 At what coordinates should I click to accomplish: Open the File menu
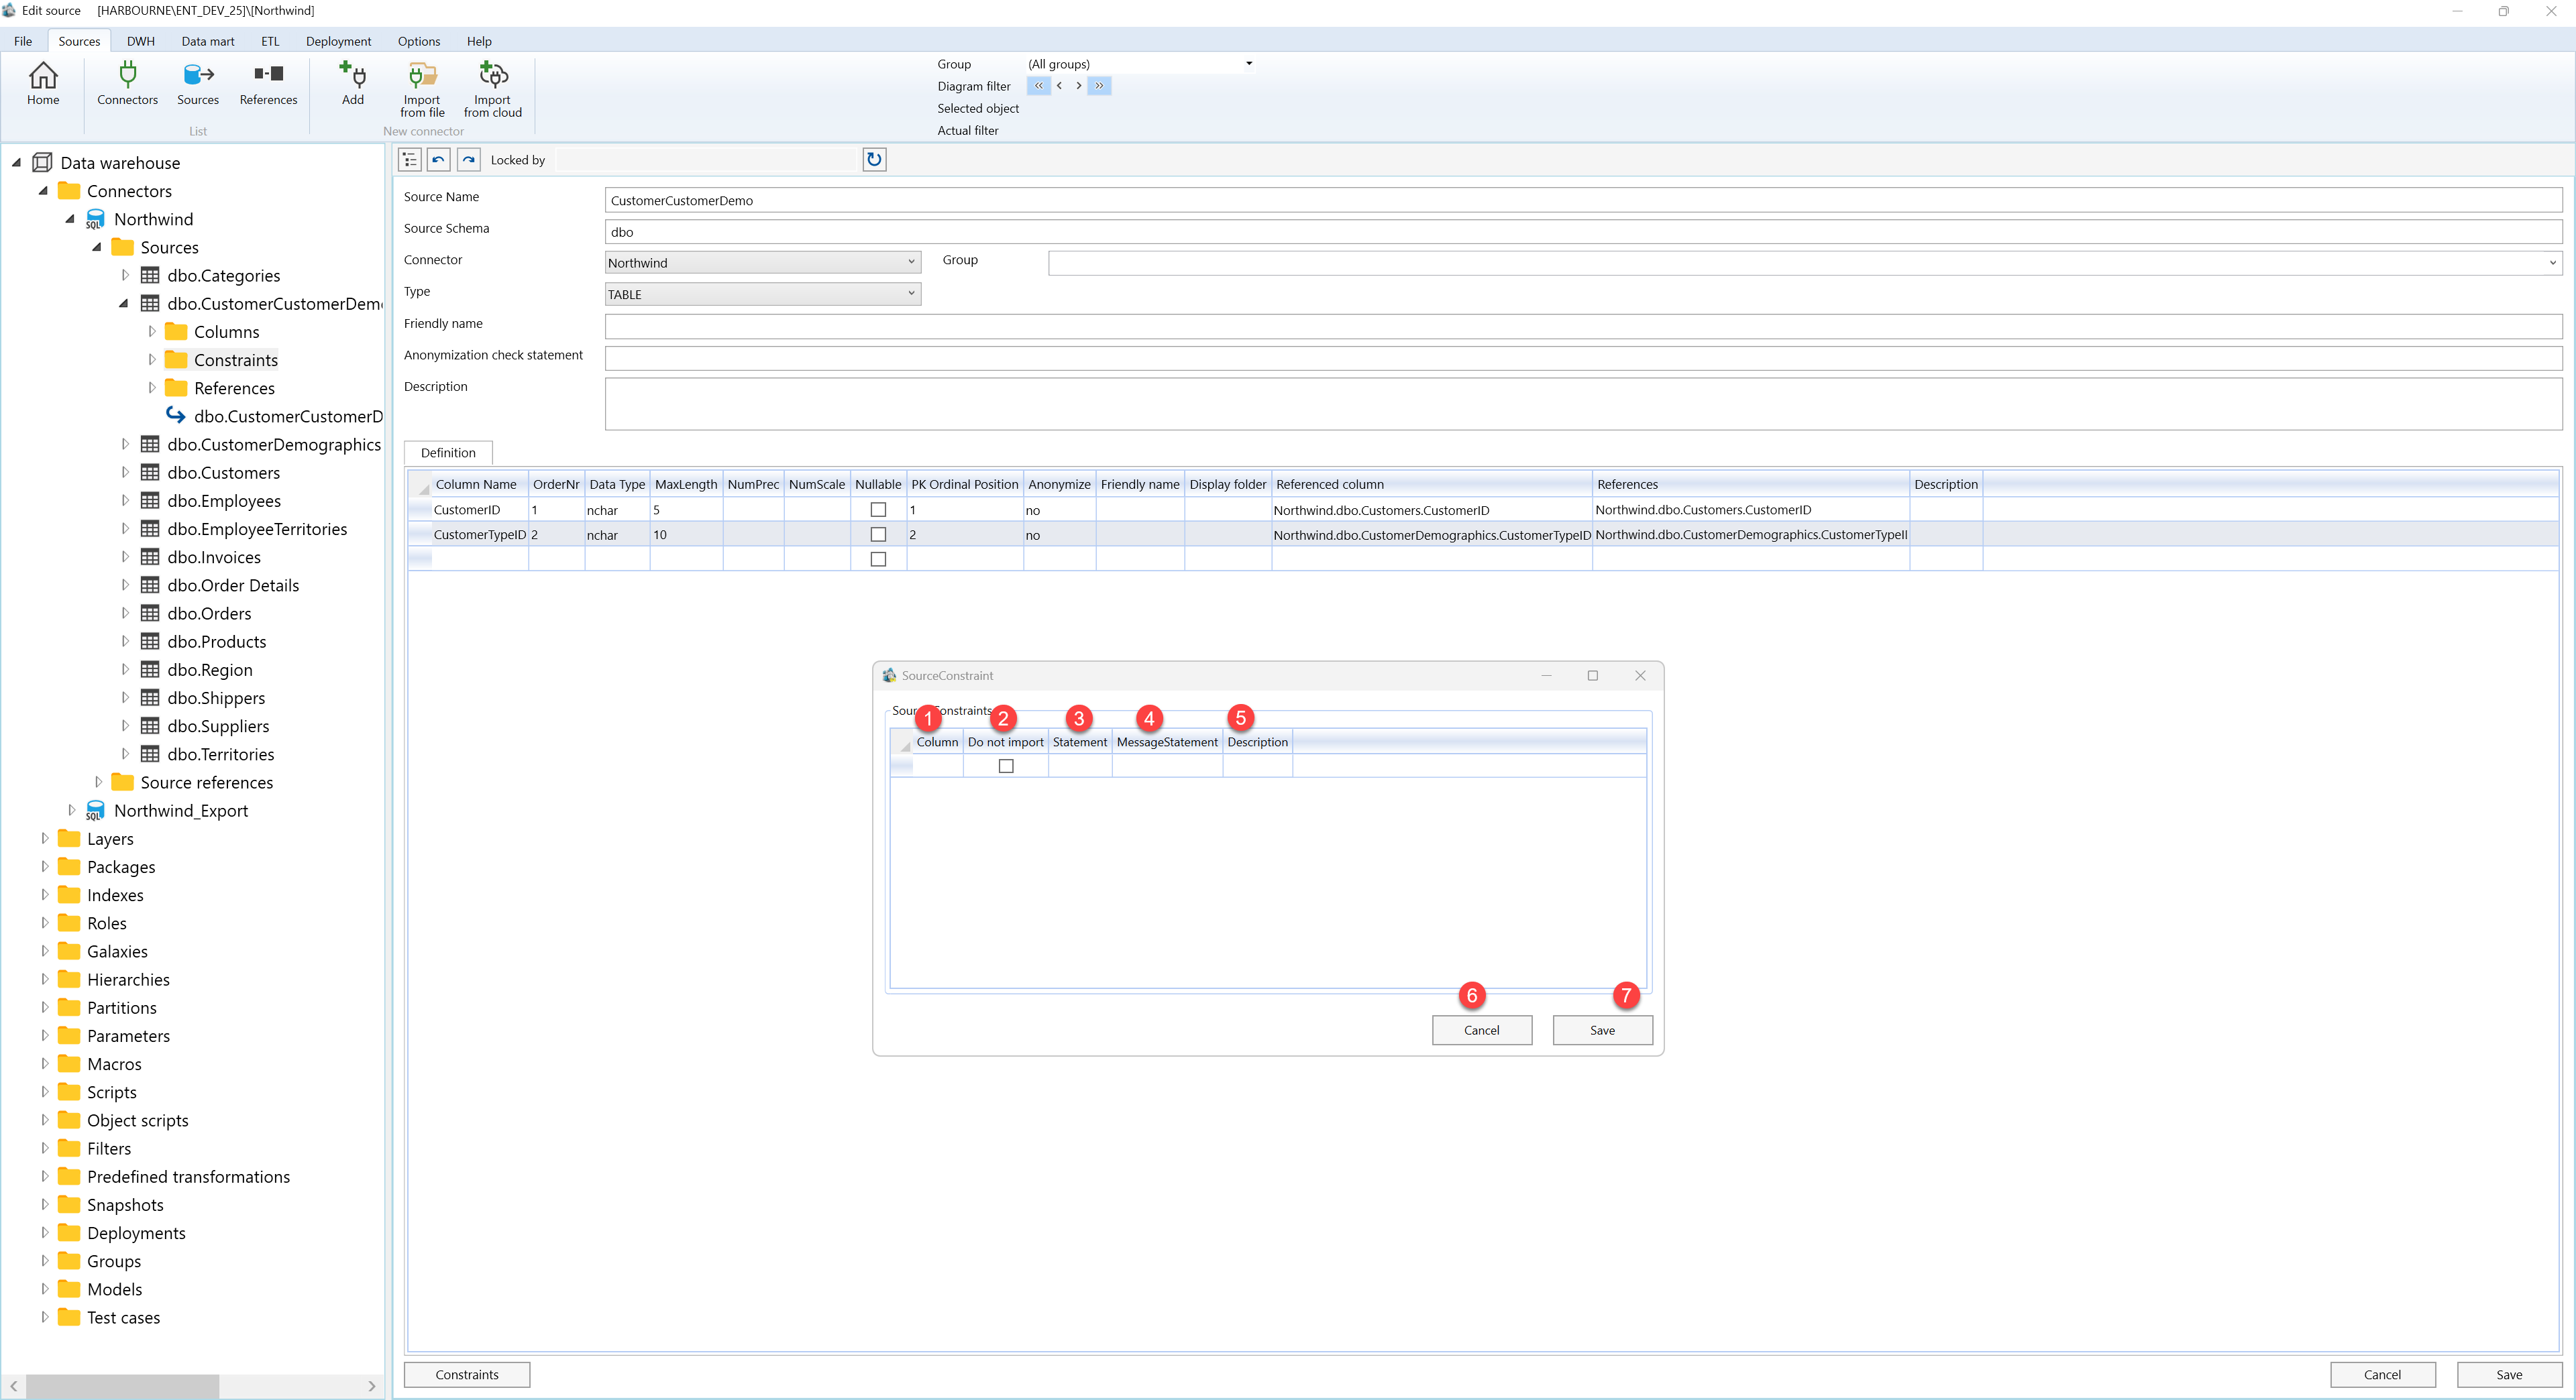[23, 41]
